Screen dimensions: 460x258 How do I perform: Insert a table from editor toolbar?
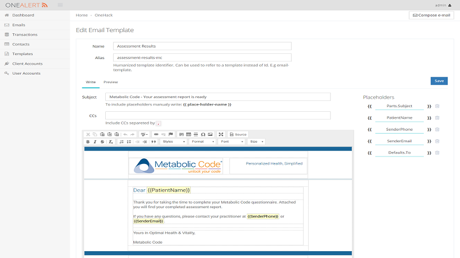tap(189, 134)
